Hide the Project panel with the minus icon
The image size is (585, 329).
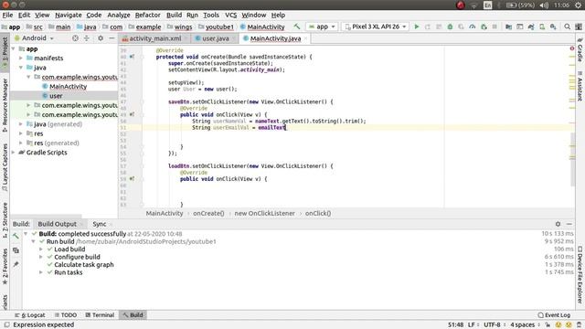click(x=112, y=38)
